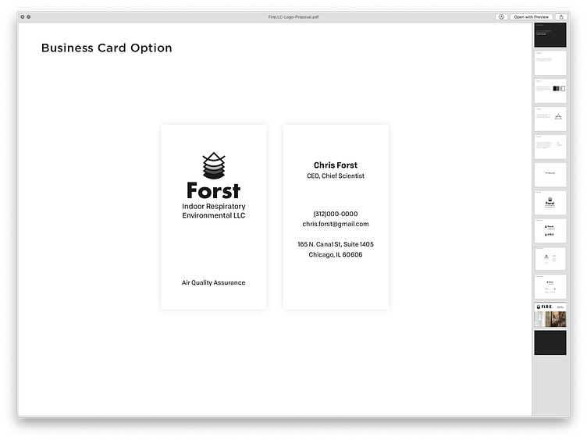Click the name Chris Forst
Image resolution: width=587 pixels, height=440 pixels.
click(336, 165)
